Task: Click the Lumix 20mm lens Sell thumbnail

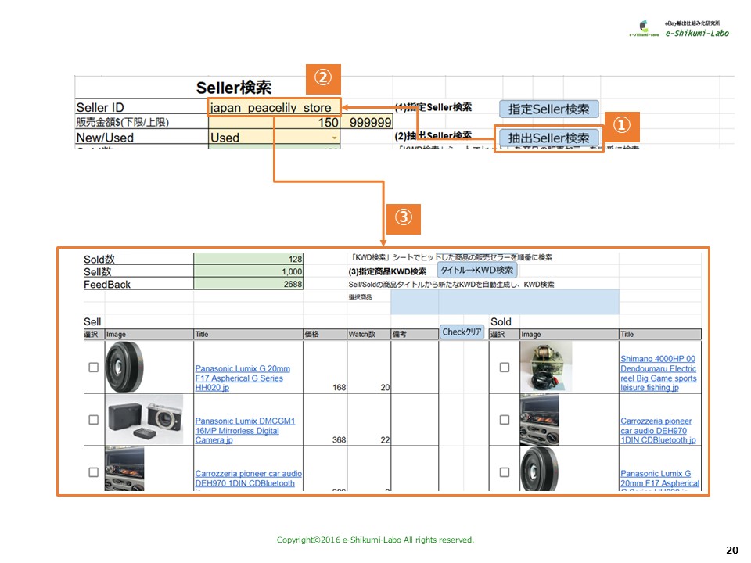Action: (124, 367)
